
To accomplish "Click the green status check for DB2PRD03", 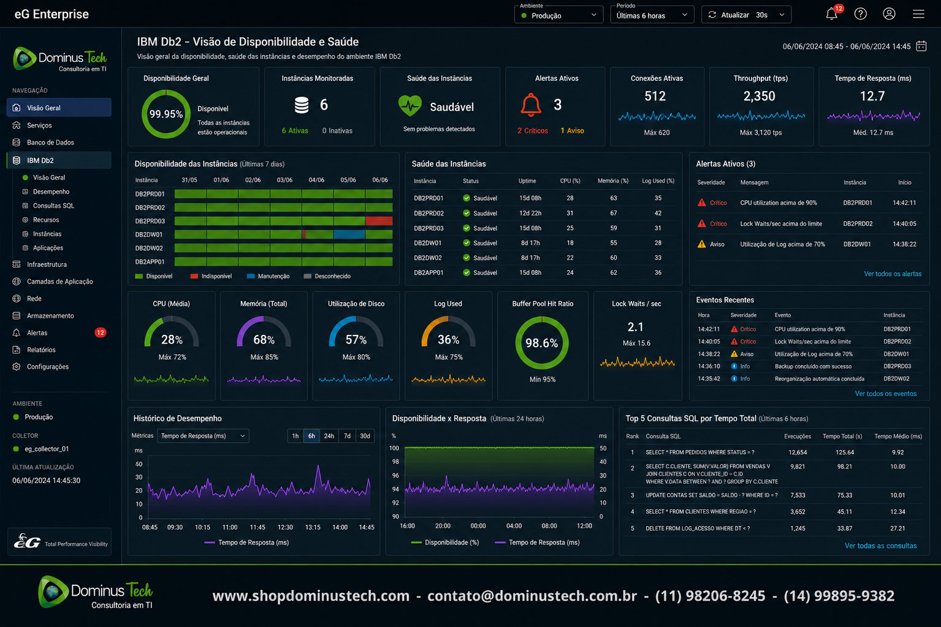I will coord(467,228).
